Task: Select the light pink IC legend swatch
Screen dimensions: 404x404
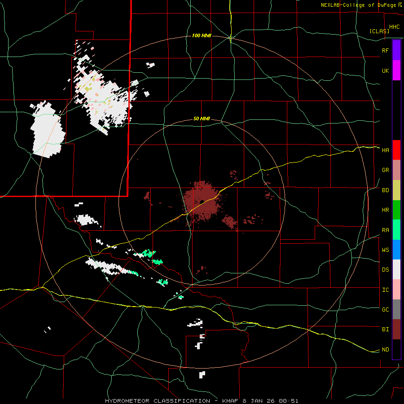Action: point(396,290)
